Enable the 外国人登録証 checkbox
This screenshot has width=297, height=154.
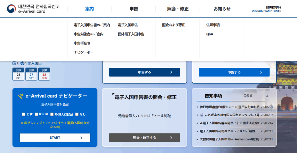coord(52,114)
